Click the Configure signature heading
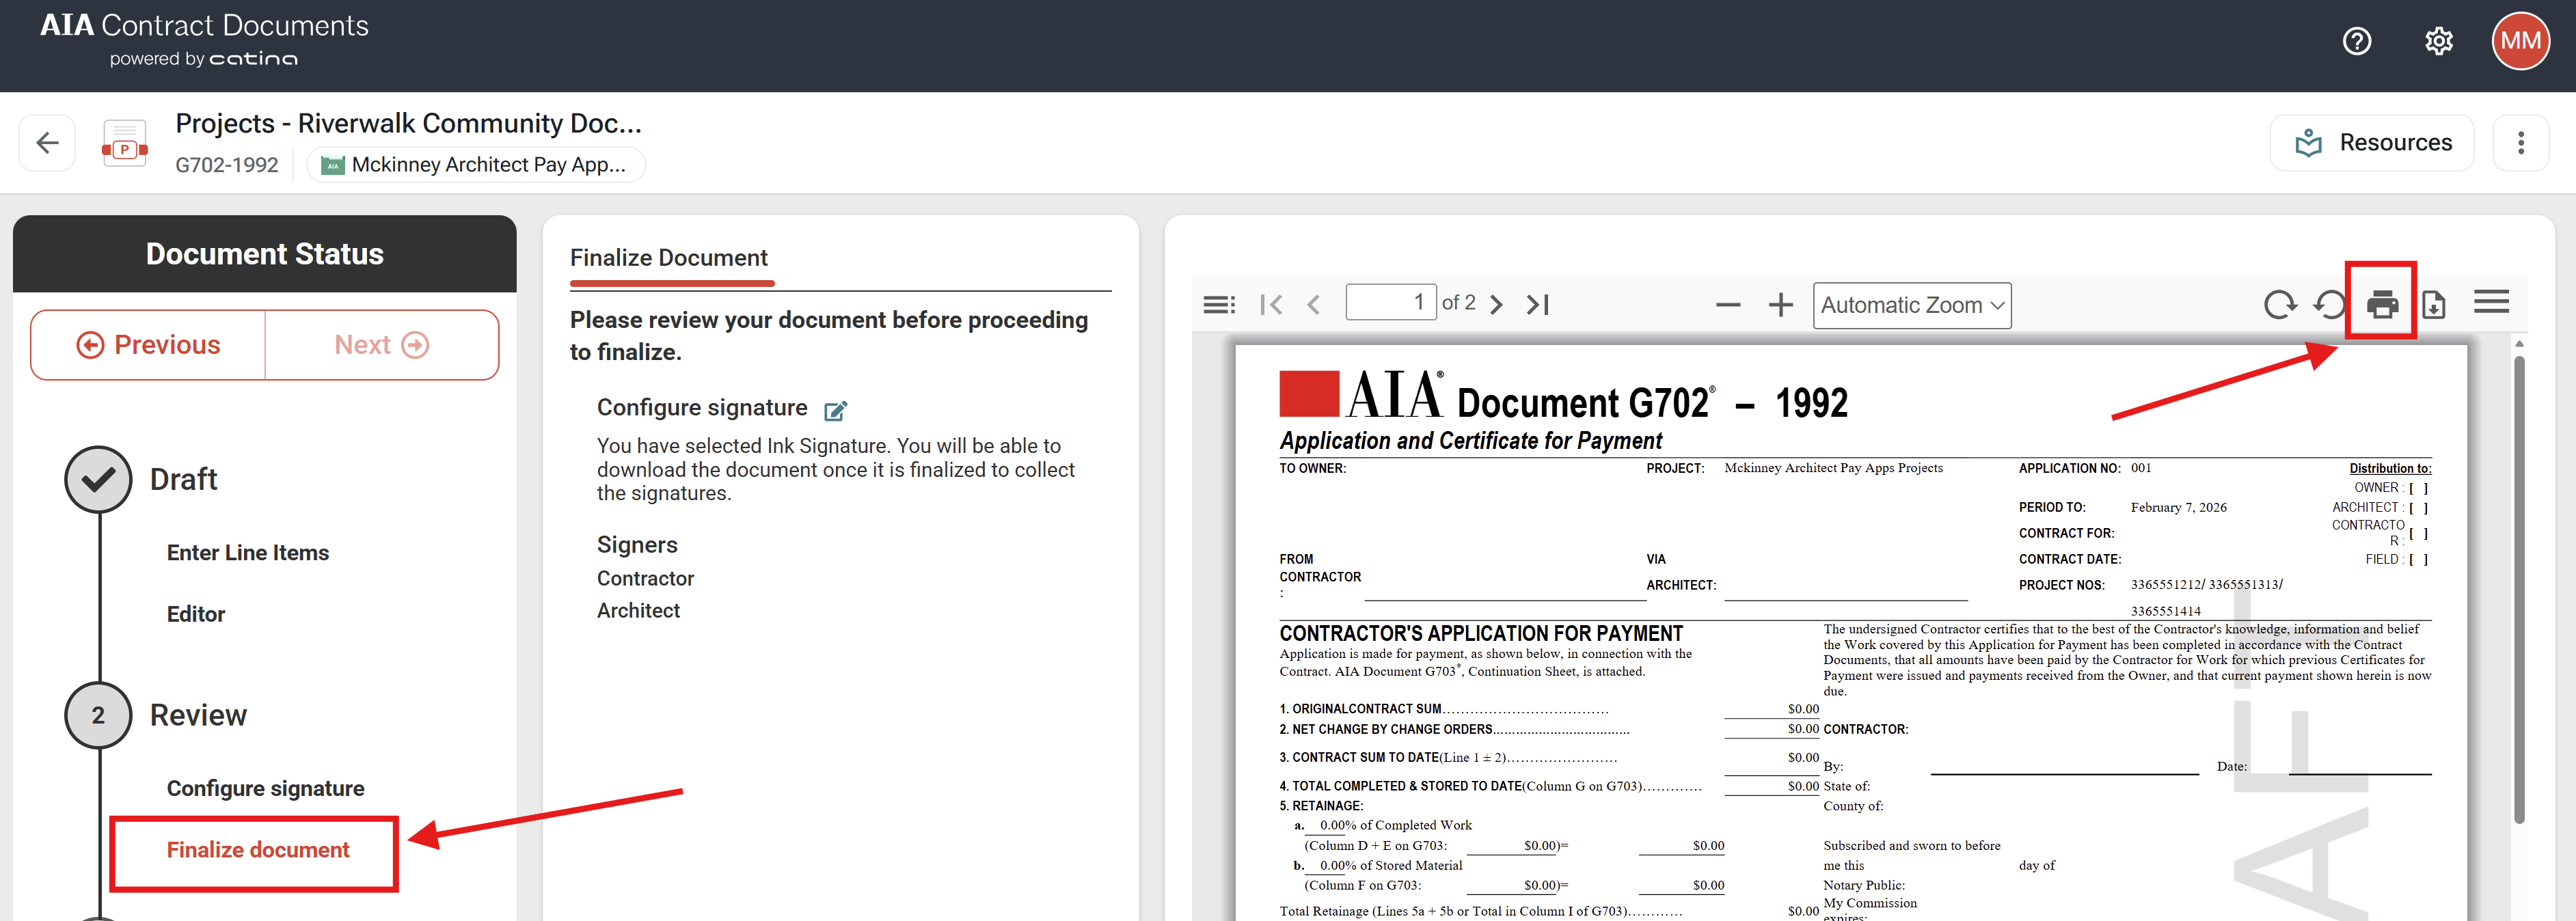 point(702,408)
